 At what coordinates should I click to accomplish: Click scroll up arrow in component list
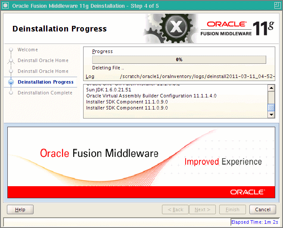click(271, 88)
